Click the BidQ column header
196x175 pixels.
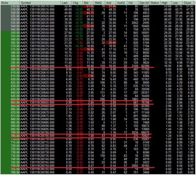(x=99, y=3)
